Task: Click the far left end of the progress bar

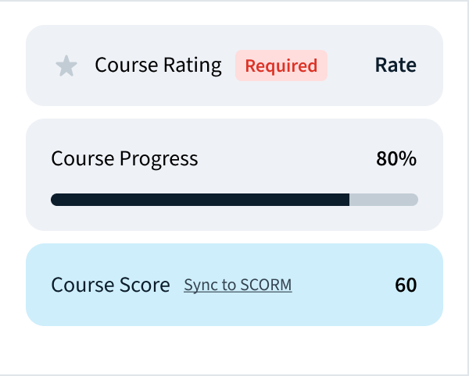Action: [55, 200]
